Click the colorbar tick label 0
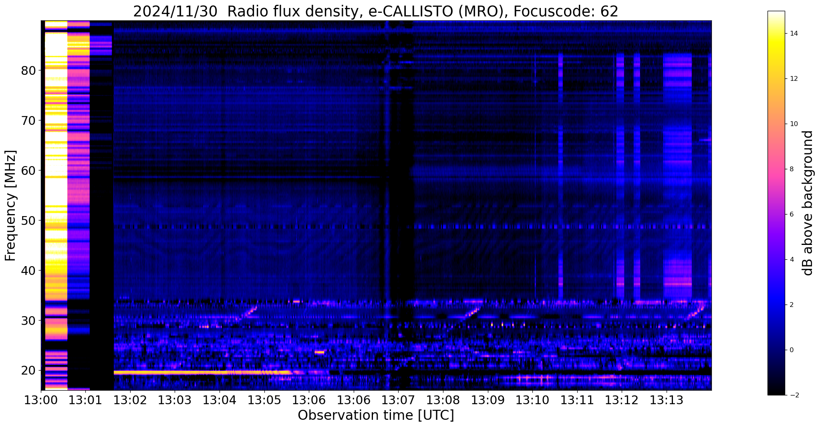Viewport: 820px width, 427px height. [x=791, y=350]
